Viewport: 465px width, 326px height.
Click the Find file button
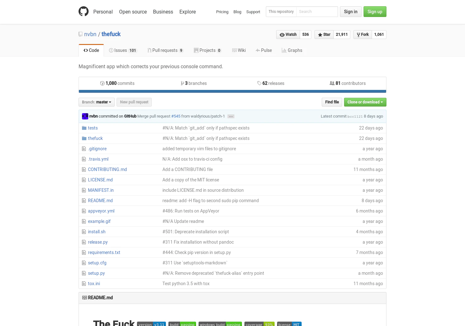click(x=332, y=102)
